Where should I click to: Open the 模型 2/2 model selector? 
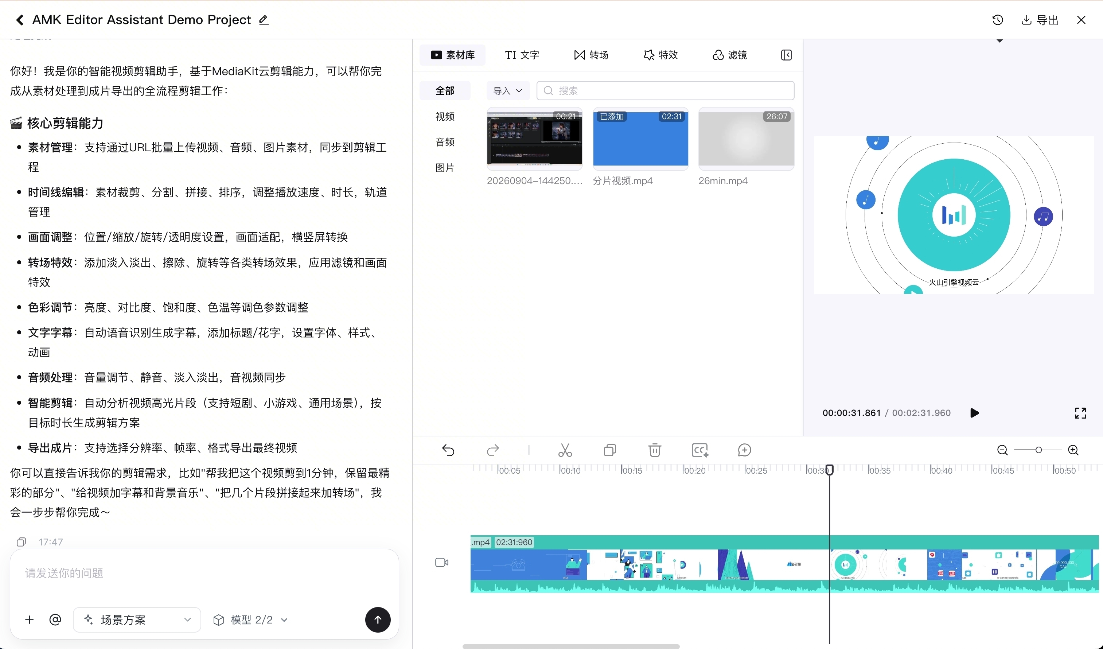[x=250, y=620]
